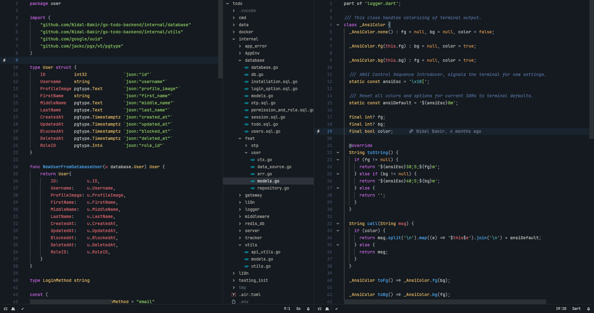Image resolution: width=594 pixels, height=313 pixels.
Task: Click Dart editor vertical scrollbar thumb
Action: click(x=592, y=69)
